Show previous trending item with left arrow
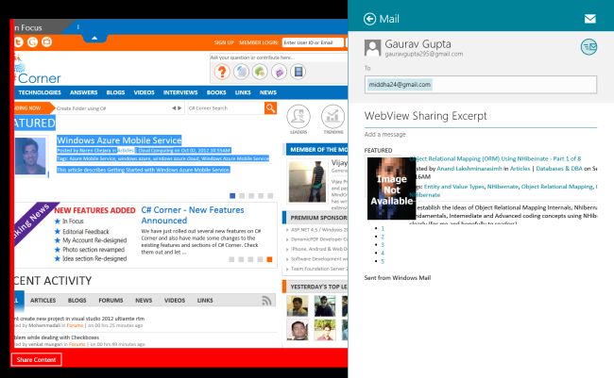Screen dimensions: 614x378 (x=174, y=108)
